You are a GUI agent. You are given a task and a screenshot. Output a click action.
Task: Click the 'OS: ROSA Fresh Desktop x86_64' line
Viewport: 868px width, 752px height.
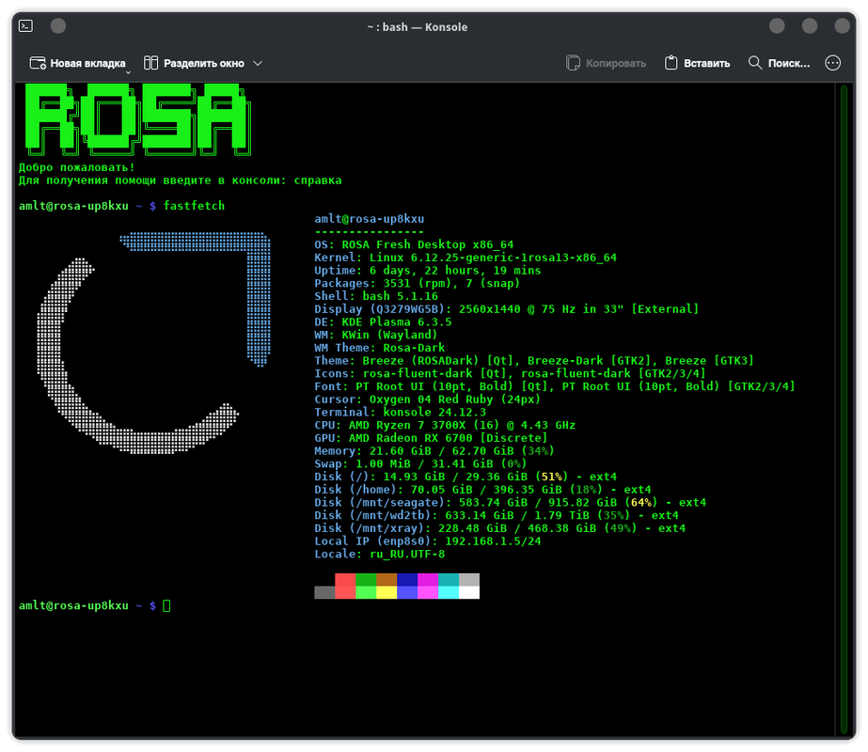[414, 244]
